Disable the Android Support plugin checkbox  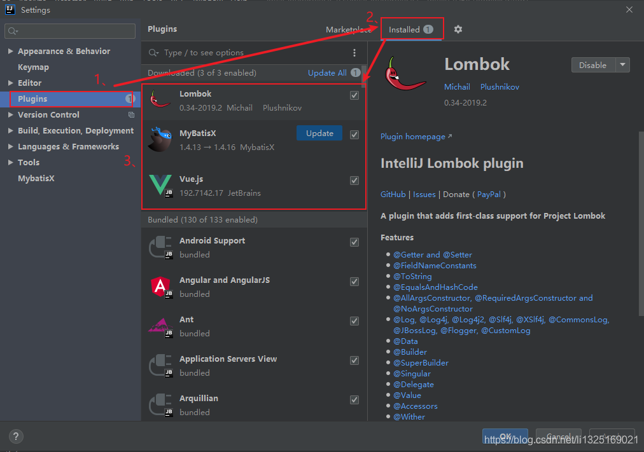(x=354, y=242)
